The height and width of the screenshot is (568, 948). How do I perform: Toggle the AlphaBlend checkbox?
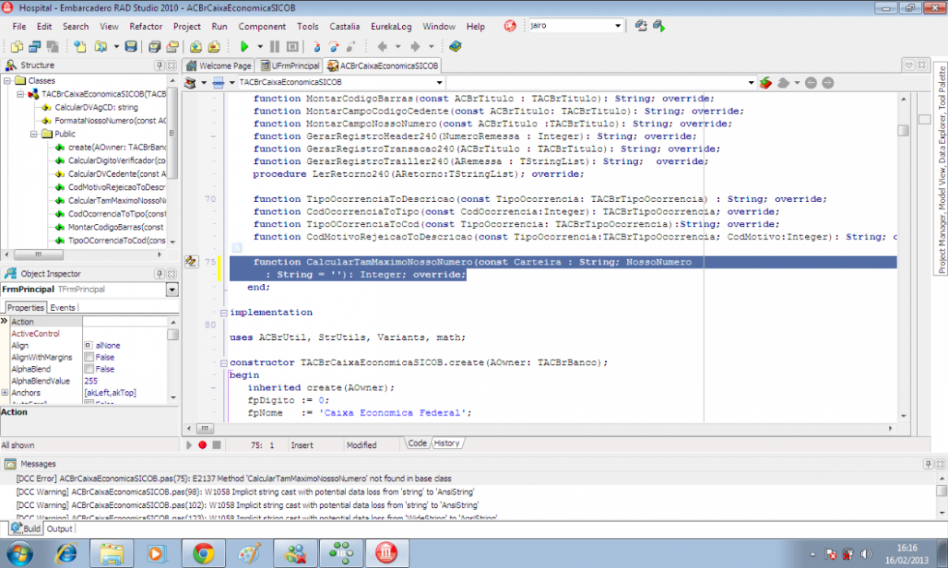click(89, 369)
